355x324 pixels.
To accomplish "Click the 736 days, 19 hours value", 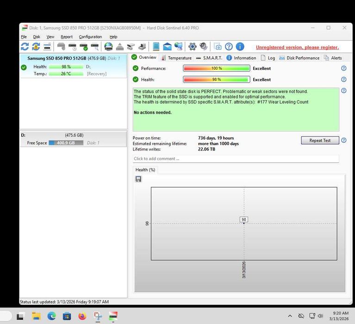I will pyautogui.click(x=216, y=138).
